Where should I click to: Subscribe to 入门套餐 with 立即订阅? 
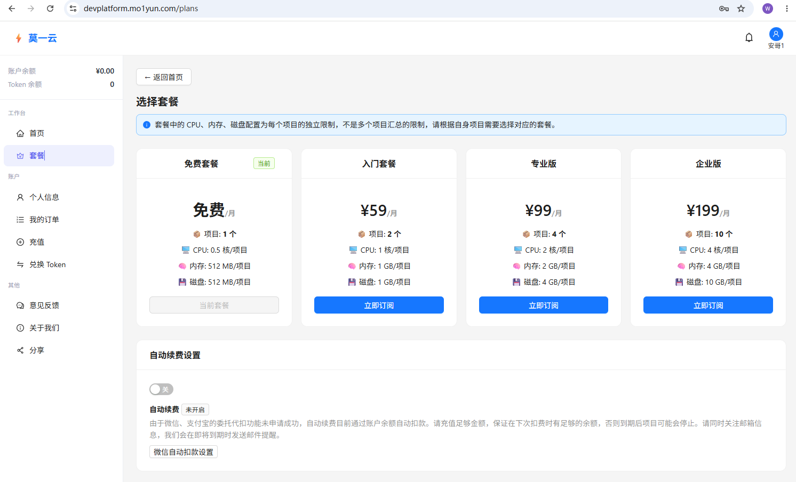379,305
